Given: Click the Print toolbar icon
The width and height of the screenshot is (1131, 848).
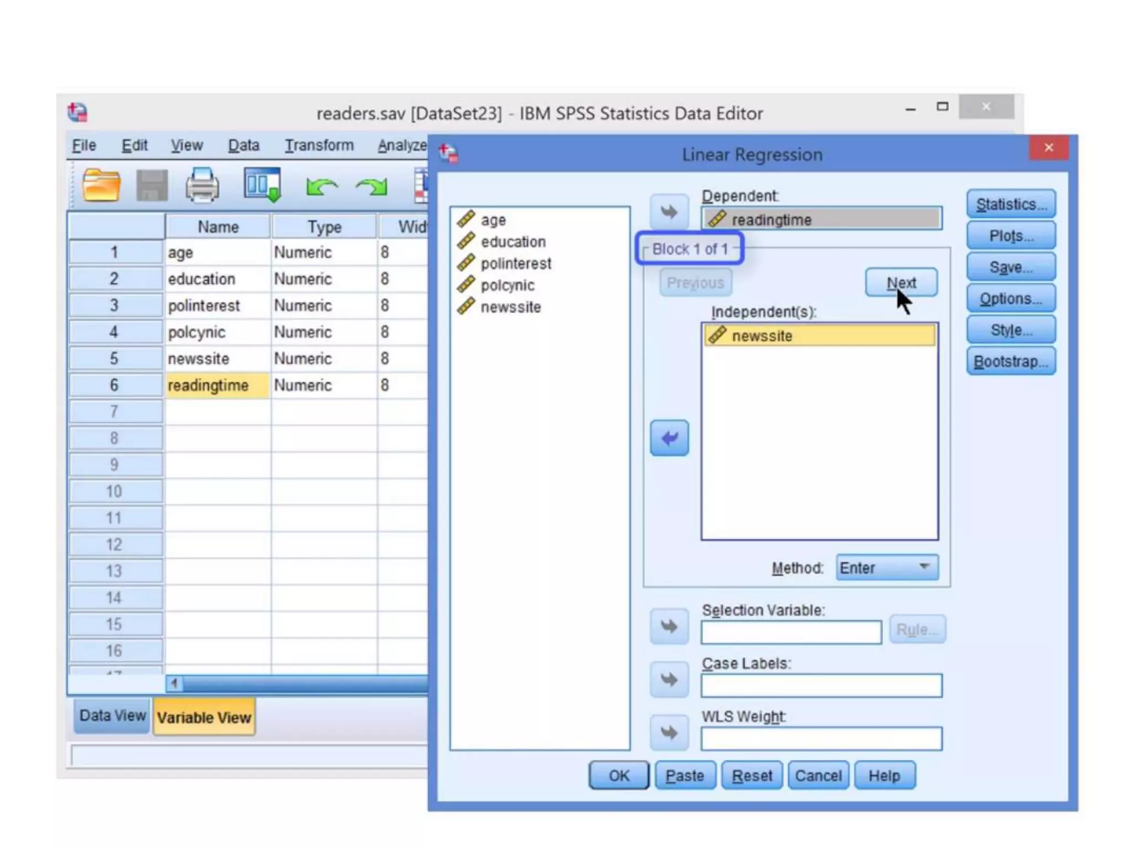Looking at the screenshot, I should tap(202, 185).
